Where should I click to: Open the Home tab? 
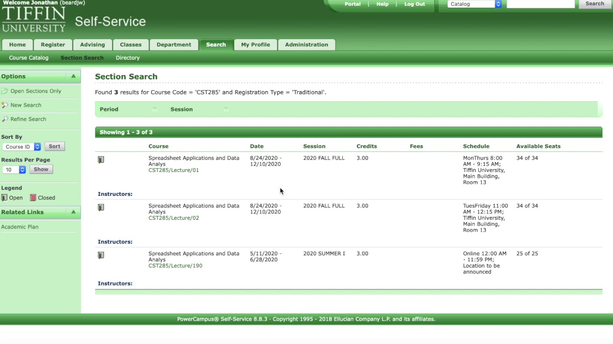click(17, 44)
